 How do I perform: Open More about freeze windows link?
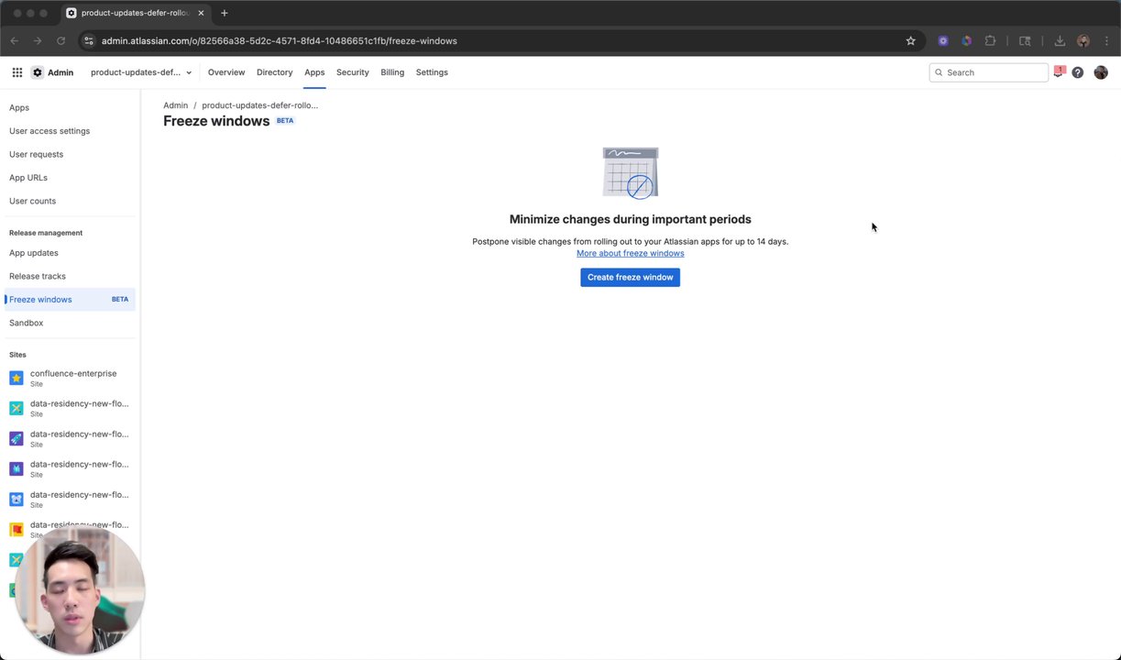click(630, 253)
